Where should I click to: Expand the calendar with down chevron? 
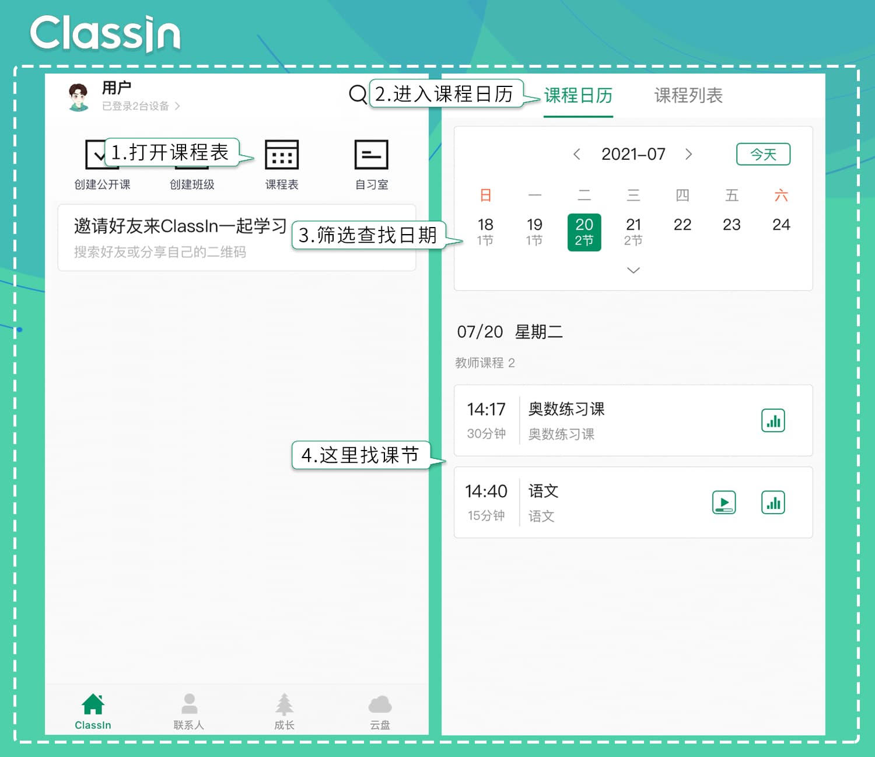coord(633,270)
